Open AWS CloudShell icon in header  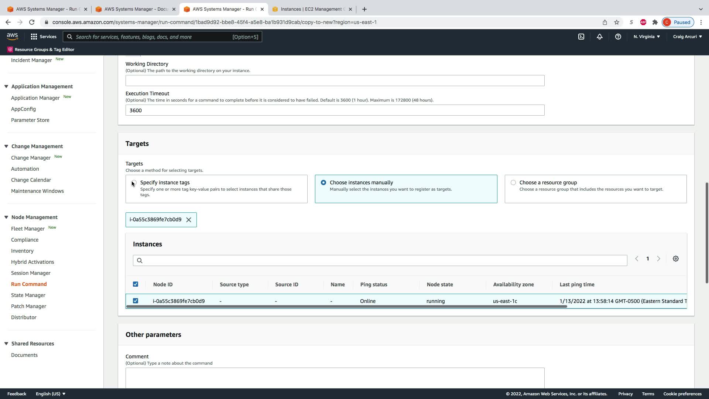[x=581, y=37]
